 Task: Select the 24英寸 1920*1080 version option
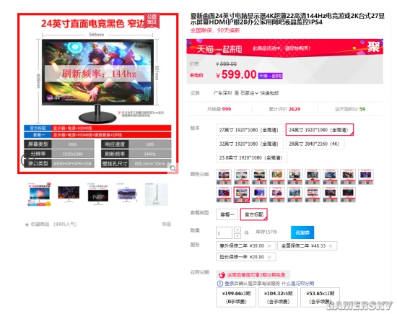[319, 130]
